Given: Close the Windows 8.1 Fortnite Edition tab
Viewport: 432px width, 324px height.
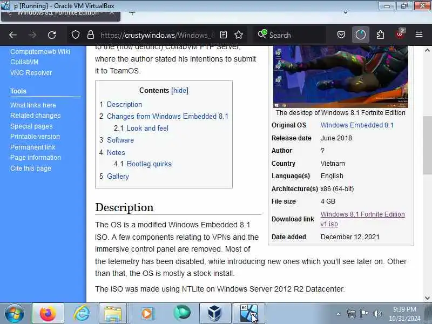Looking at the screenshot, I should (112, 13).
